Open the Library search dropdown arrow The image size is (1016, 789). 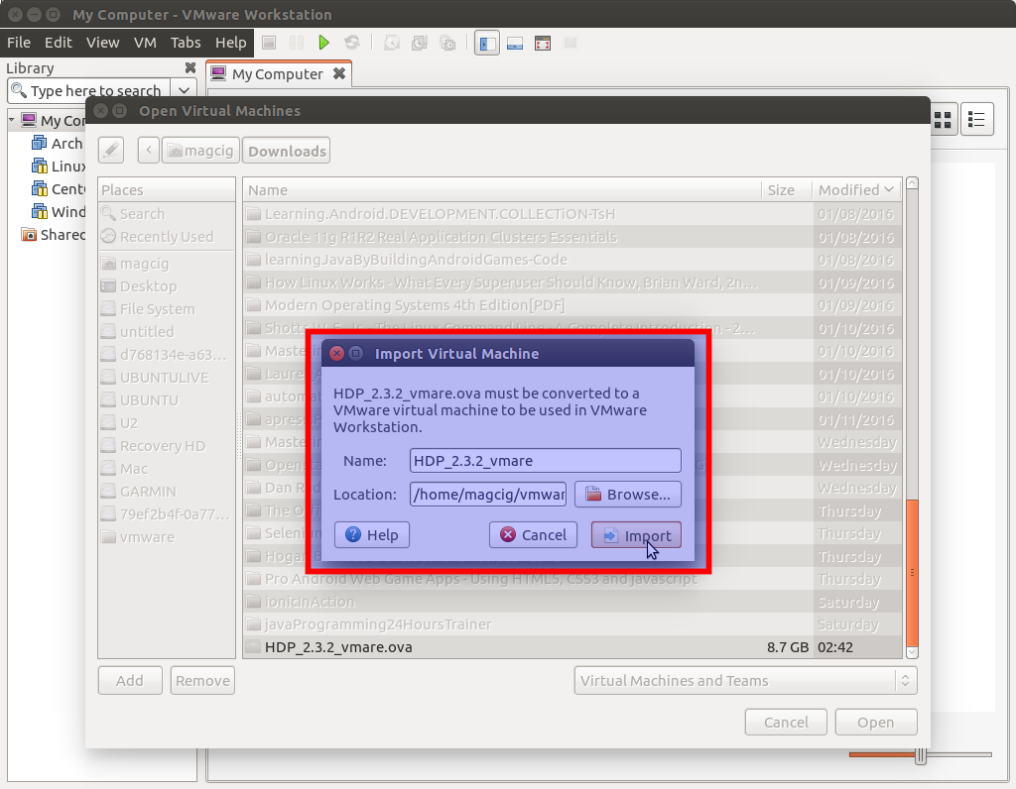point(184,90)
